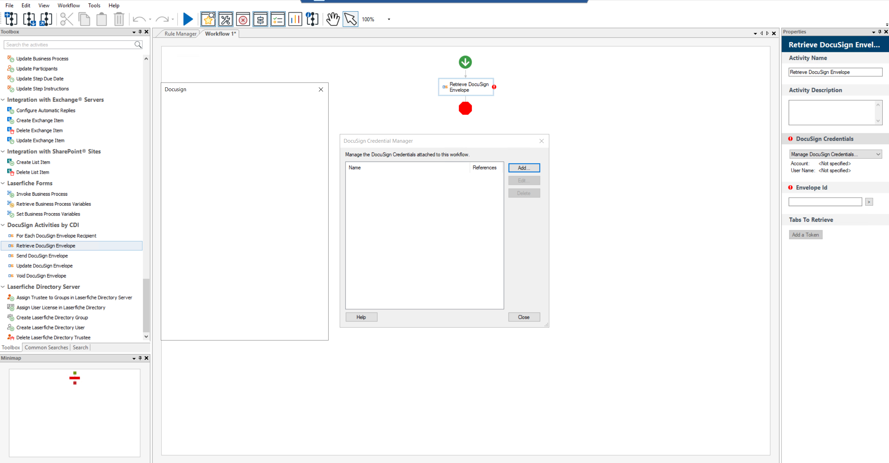Click the bar chart statistics icon
The height and width of the screenshot is (463, 889).
(x=295, y=19)
